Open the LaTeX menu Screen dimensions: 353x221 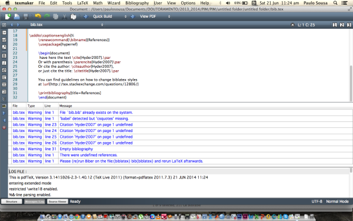click(82, 3)
